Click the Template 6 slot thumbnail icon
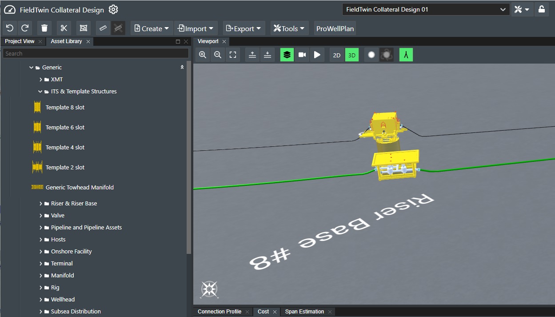The width and height of the screenshot is (555, 317). point(37,127)
